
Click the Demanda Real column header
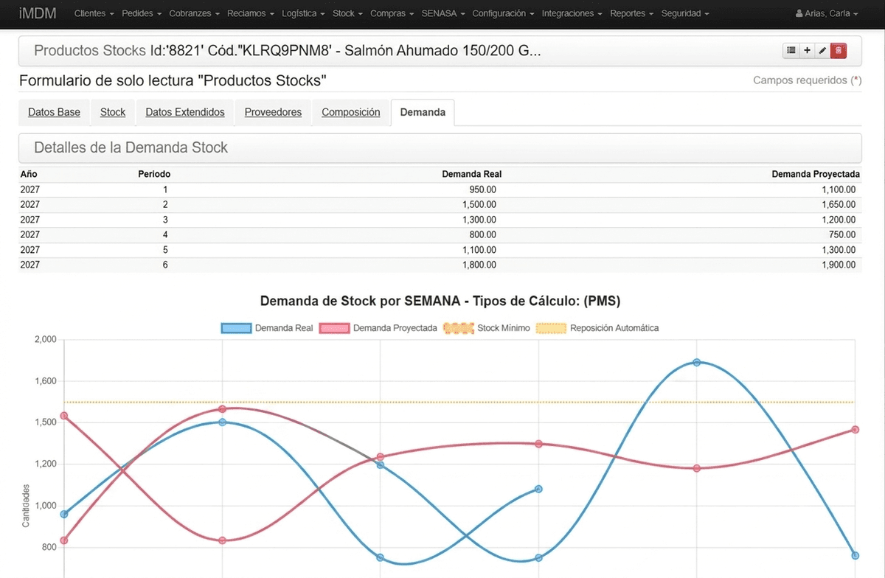(x=472, y=175)
